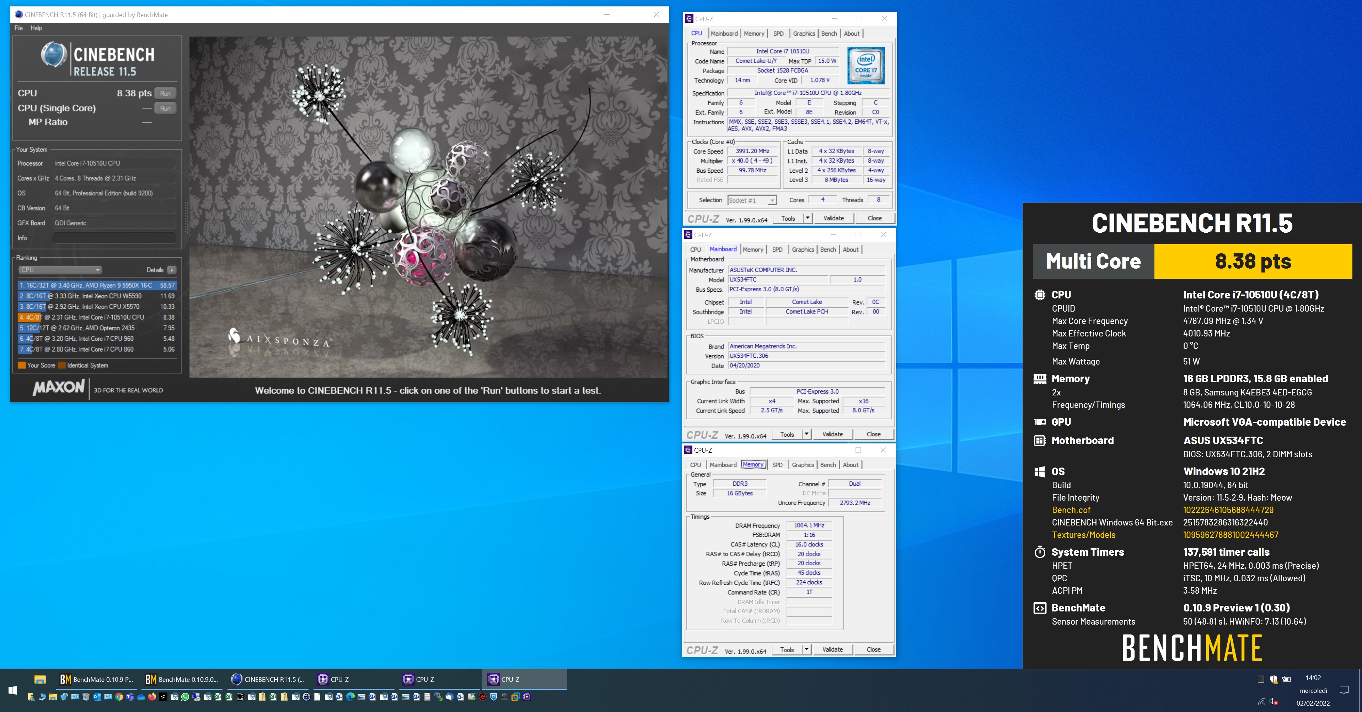Select the AMD Opteron 2435 ranking row
This screenshot has width=1362, height=712.
(x=97, y=328)
